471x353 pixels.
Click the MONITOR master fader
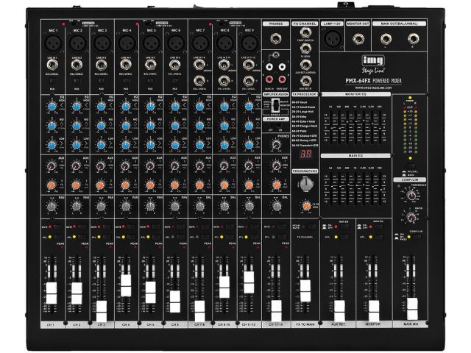(x=374, y=311)
